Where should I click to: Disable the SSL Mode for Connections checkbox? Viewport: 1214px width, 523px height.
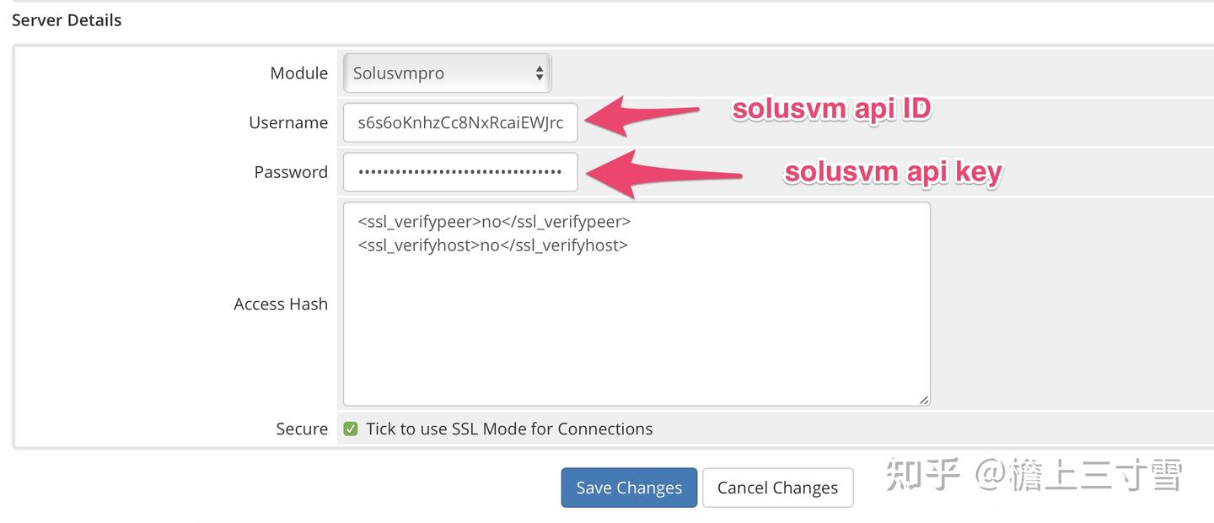tap(350, 429)
